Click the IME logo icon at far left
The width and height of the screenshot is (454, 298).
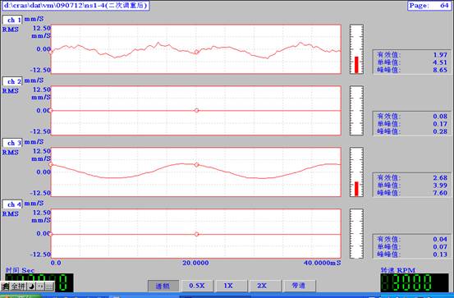pos(6,287)
